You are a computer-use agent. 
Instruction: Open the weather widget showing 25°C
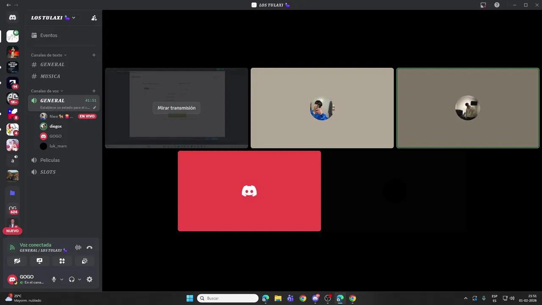23,298
